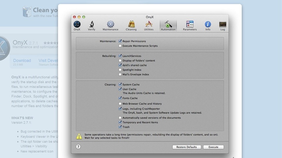Screen dimensions: 282x158
Task: Enable Spotlight Index rebuilding
Action: point(120,70)
